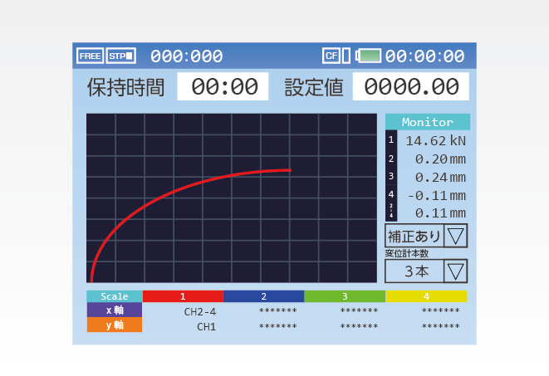Click the STP stop indicator
Screen dimensions: 549x376
point(120,56)
